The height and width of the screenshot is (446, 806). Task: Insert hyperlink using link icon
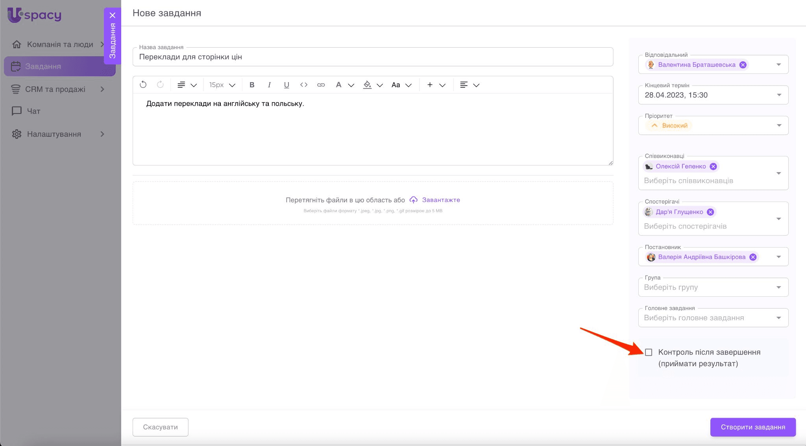click(x=321, y=85)
